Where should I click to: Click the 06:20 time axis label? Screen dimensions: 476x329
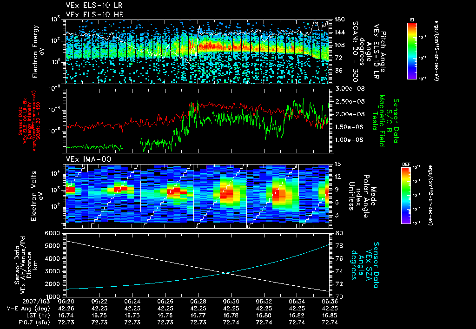(66, 302)
